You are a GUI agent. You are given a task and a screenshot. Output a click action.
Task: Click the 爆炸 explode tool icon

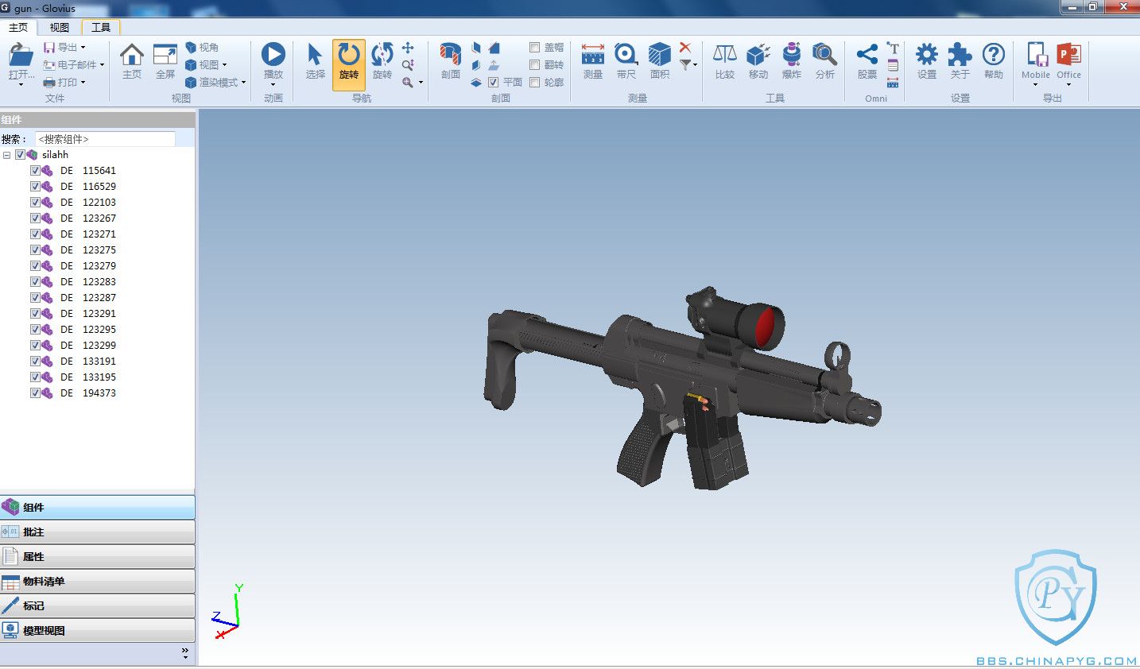(792, 55)
